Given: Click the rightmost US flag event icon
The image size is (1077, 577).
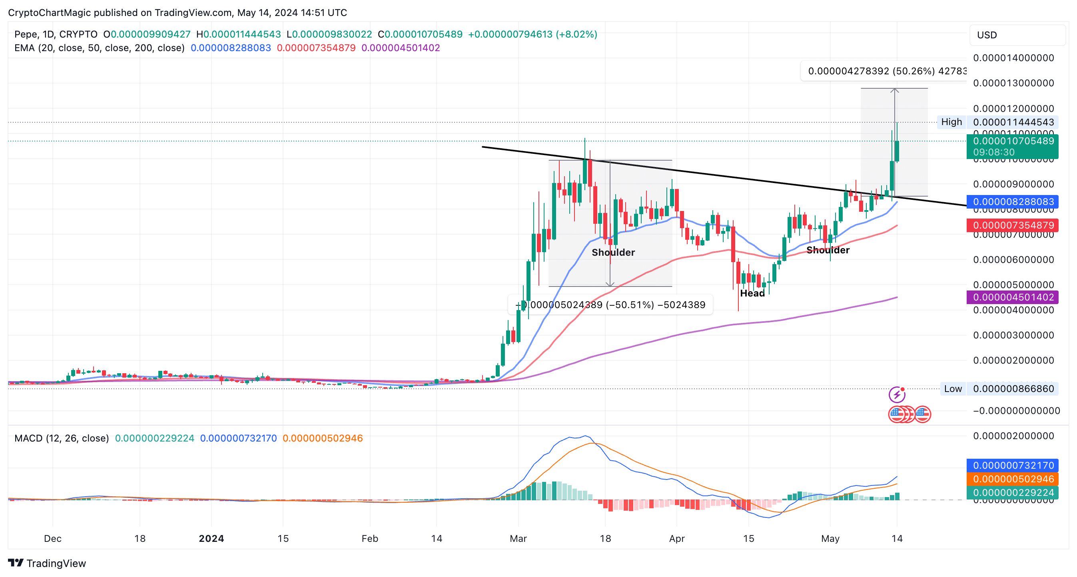Looking at the screenshot, I should point(923,414).
